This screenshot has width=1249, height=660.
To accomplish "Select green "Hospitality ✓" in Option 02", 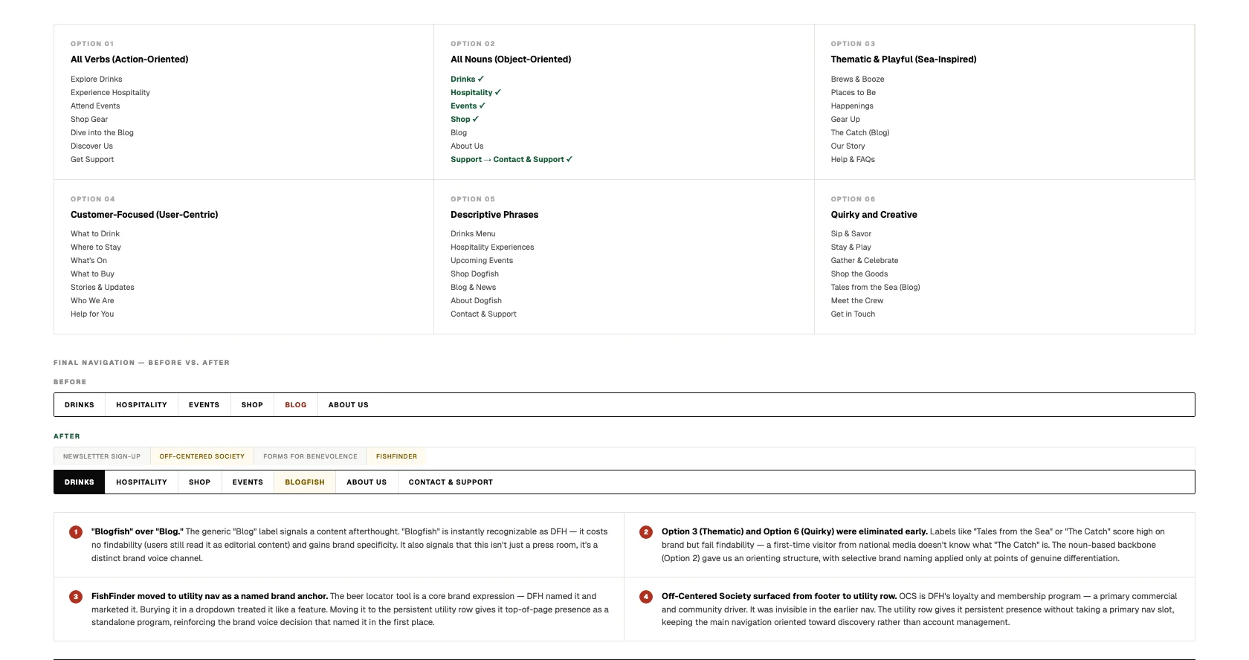I will pyautogui.click(x=476, y=93).
